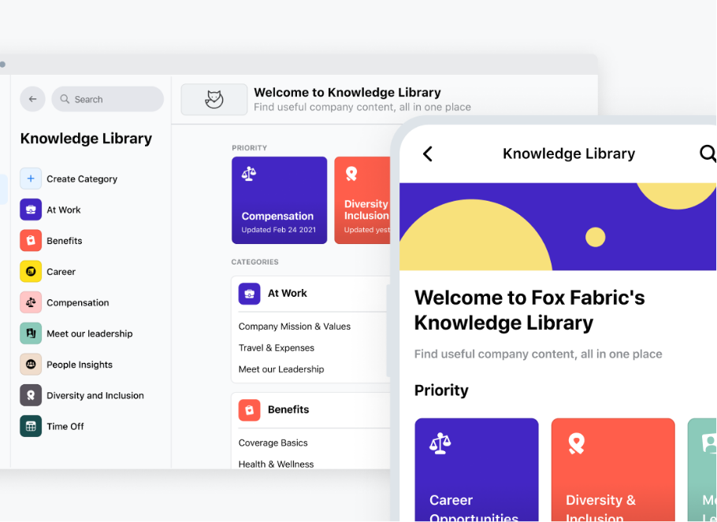Open Time Off category in sidebar
Screen dimensions: 717x522
[x=65, y=426]
